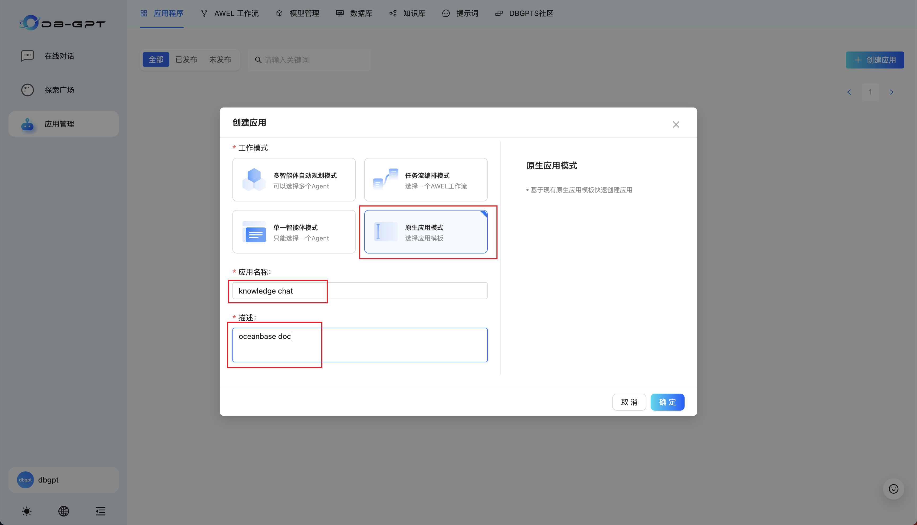917x525 pixels.
Task: Open 提示词 via its chat bubble icon
Action: pos(445,13)
